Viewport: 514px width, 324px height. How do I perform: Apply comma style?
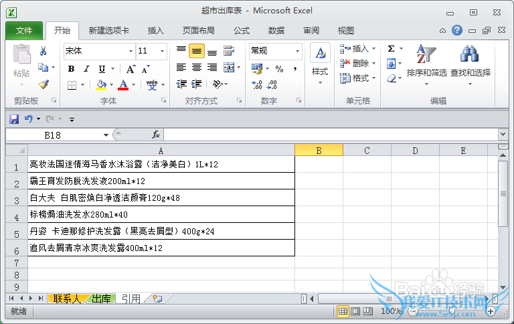coord(295,69)
